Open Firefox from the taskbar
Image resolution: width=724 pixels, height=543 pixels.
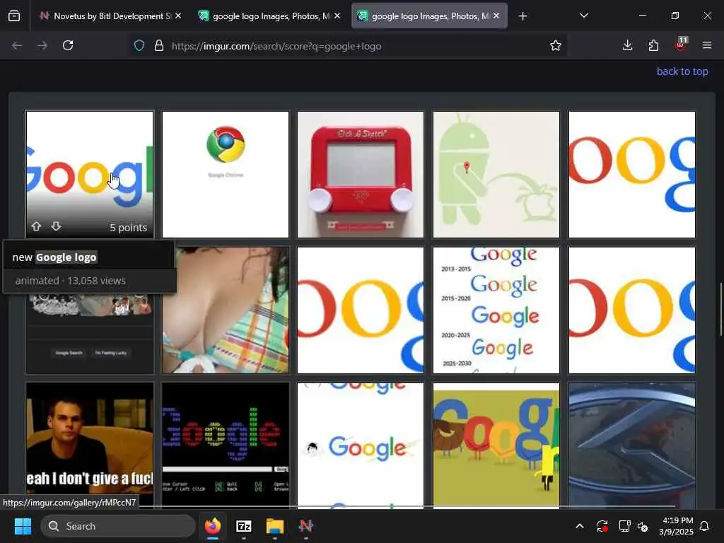tap(212, 526)
